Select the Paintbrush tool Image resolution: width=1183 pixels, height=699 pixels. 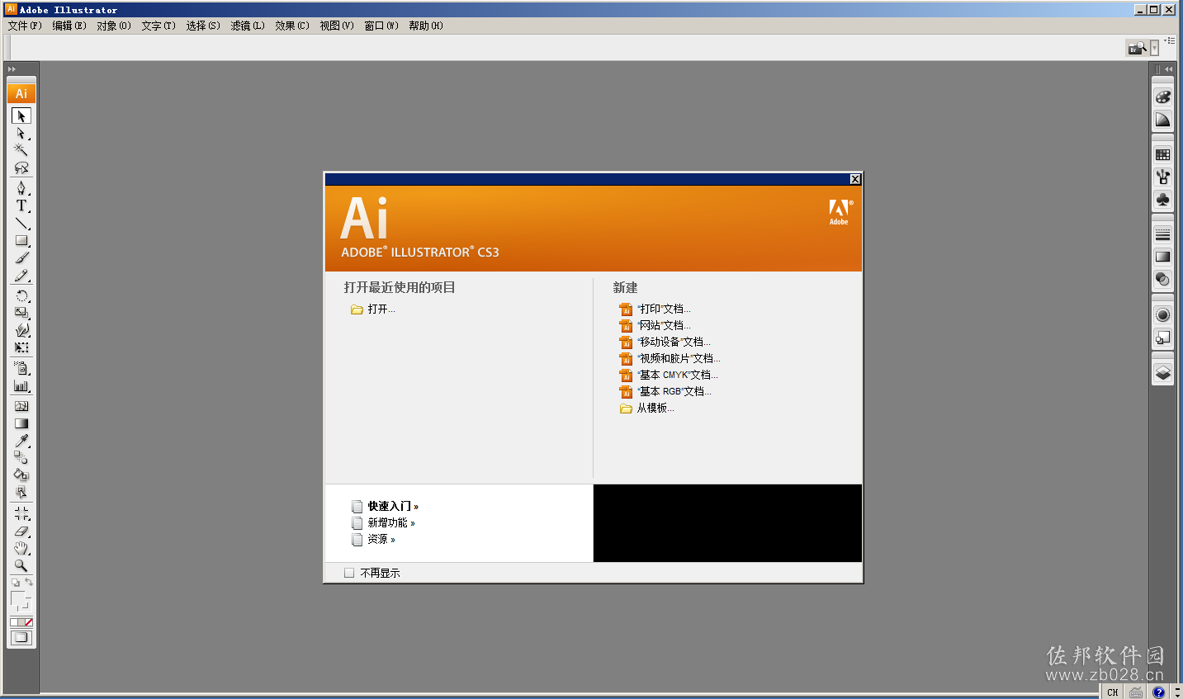[x=21, y=258]
